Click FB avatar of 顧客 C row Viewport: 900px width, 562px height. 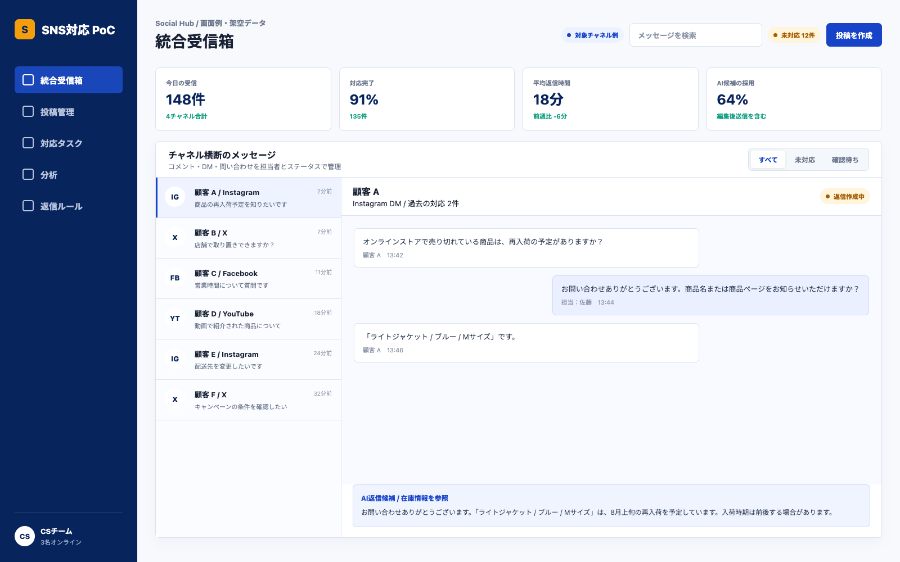(175, 278)
